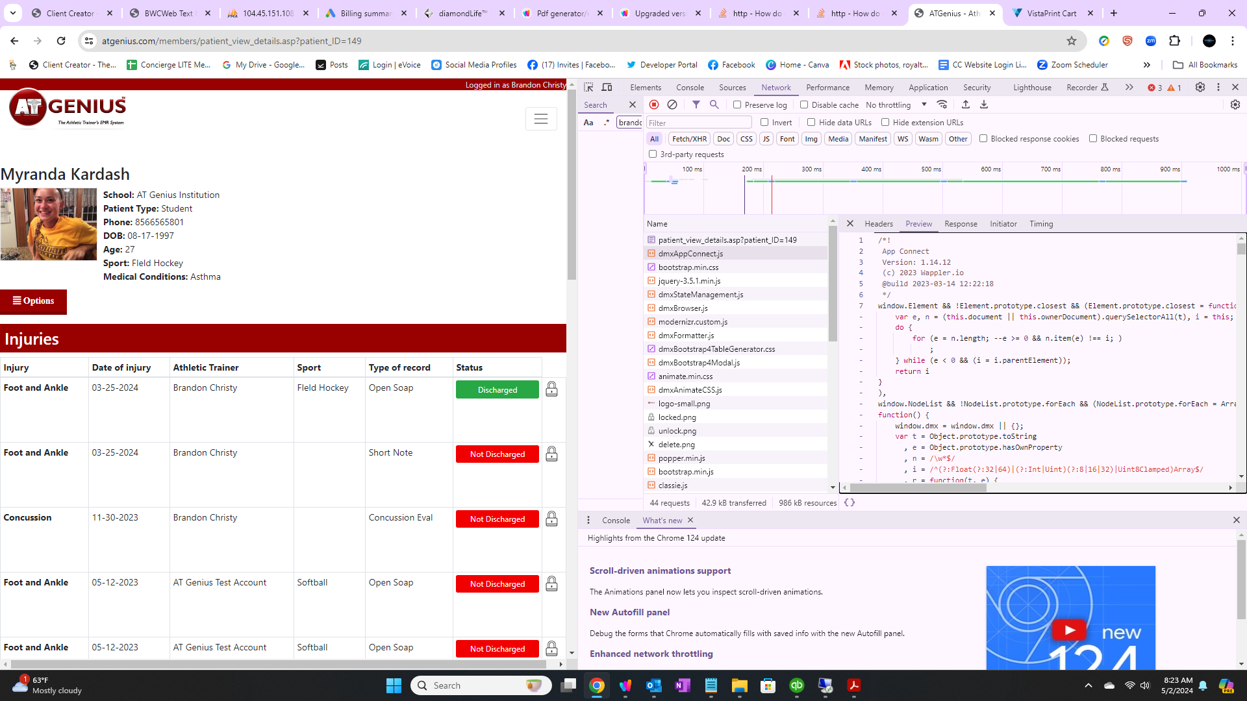Select the Fetch/XHR filter
This screenshot has height=701, width=1247.
coord(689,139)
